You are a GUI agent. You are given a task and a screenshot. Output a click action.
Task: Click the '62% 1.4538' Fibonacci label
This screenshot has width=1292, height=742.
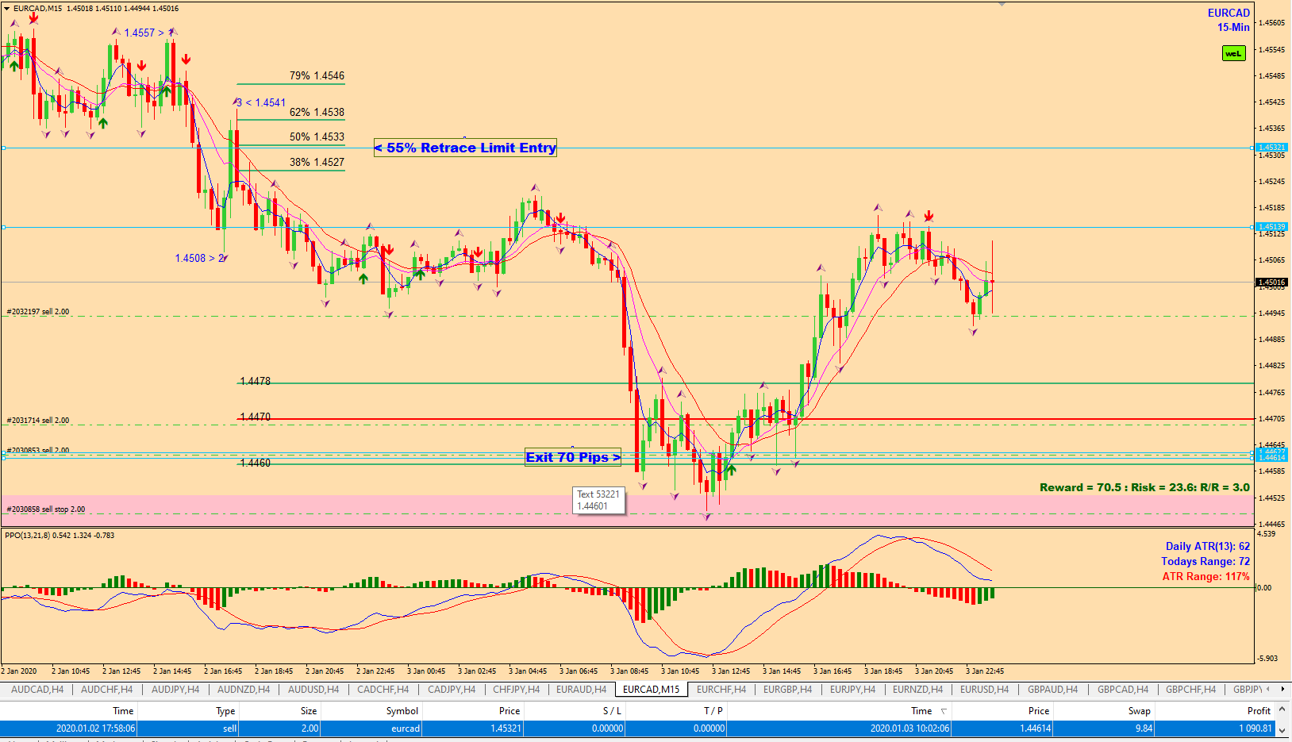point(317,113)
